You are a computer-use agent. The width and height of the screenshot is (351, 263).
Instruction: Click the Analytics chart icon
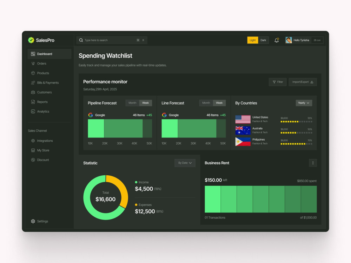click(x=33, y=112)
